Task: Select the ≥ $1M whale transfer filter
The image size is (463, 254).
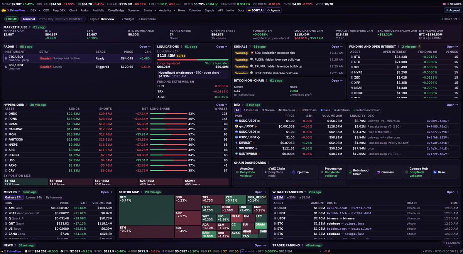Action: click(x=279, y=197)
